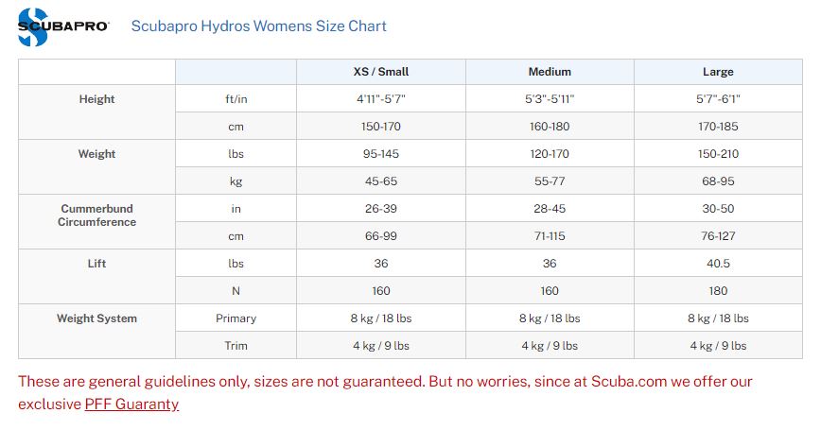Click the Lift row label
This screenshot has width=821, height=430.
coord(96,263)
